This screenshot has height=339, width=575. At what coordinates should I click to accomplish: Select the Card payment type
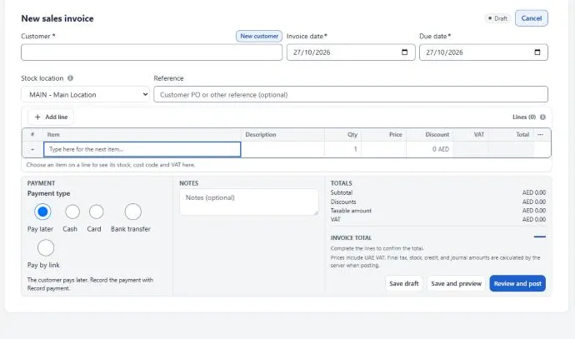tap(96, 212)
